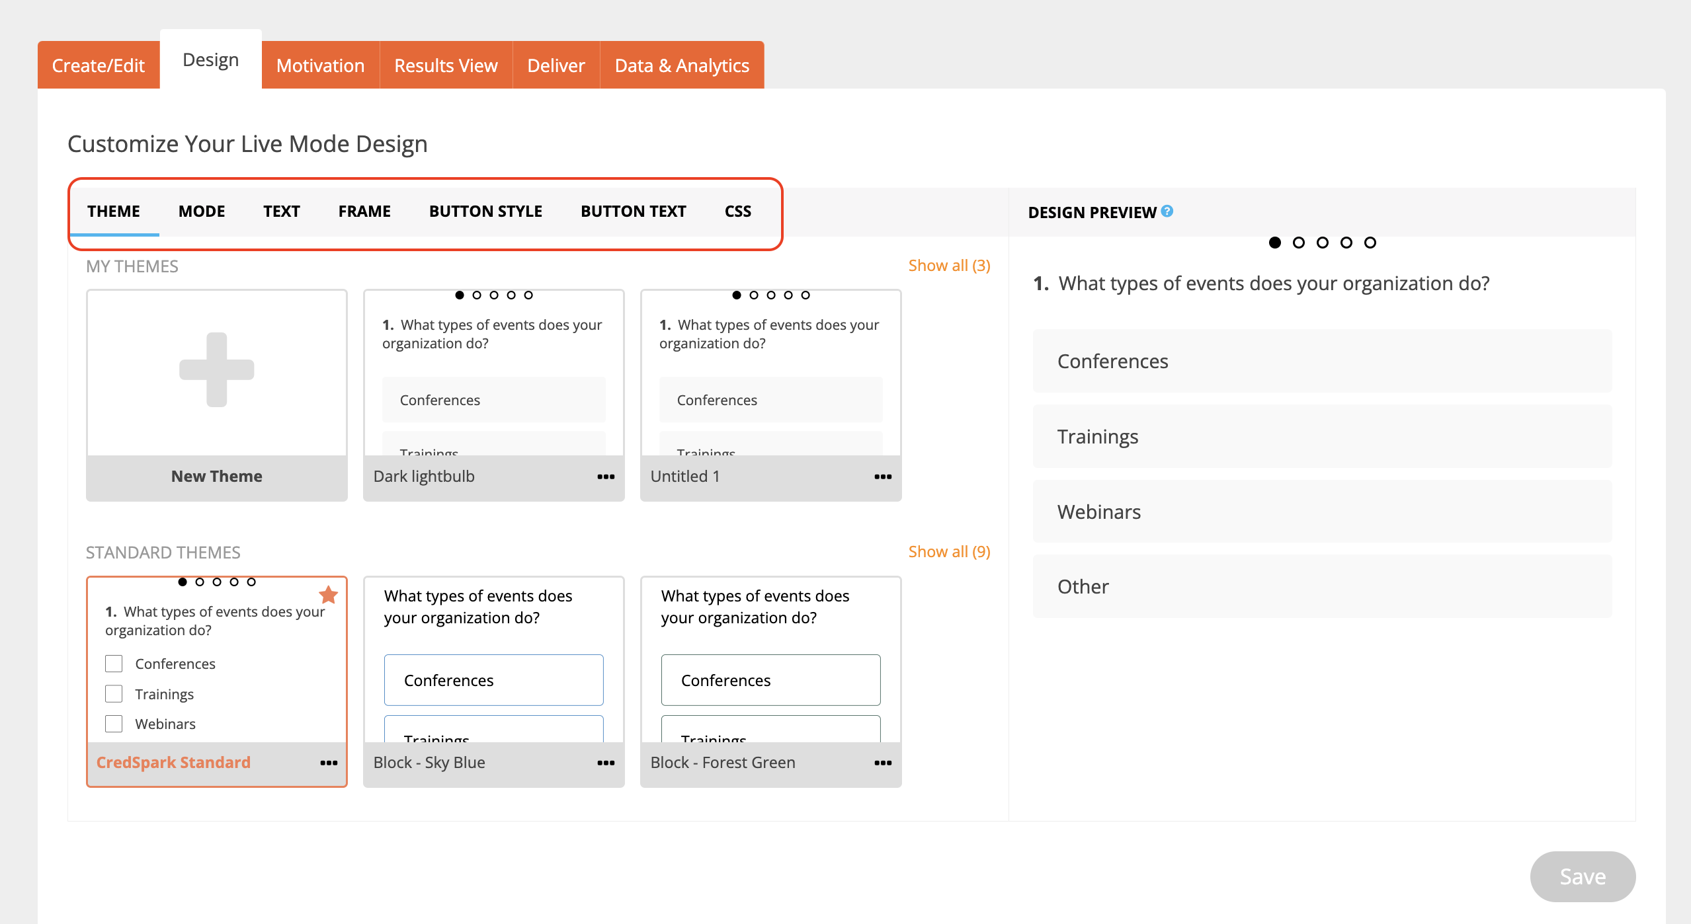Open CredSpark Standard theme options ellipsis
This screenshot has height=924, width=1691.
328,763
